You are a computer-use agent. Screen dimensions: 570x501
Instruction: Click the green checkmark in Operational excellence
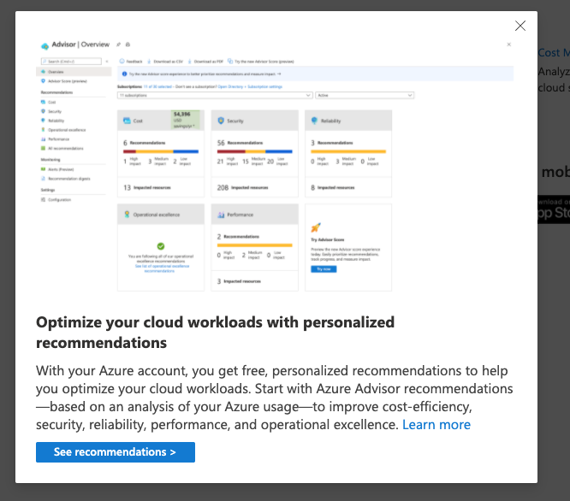click(x=160, y=246)
